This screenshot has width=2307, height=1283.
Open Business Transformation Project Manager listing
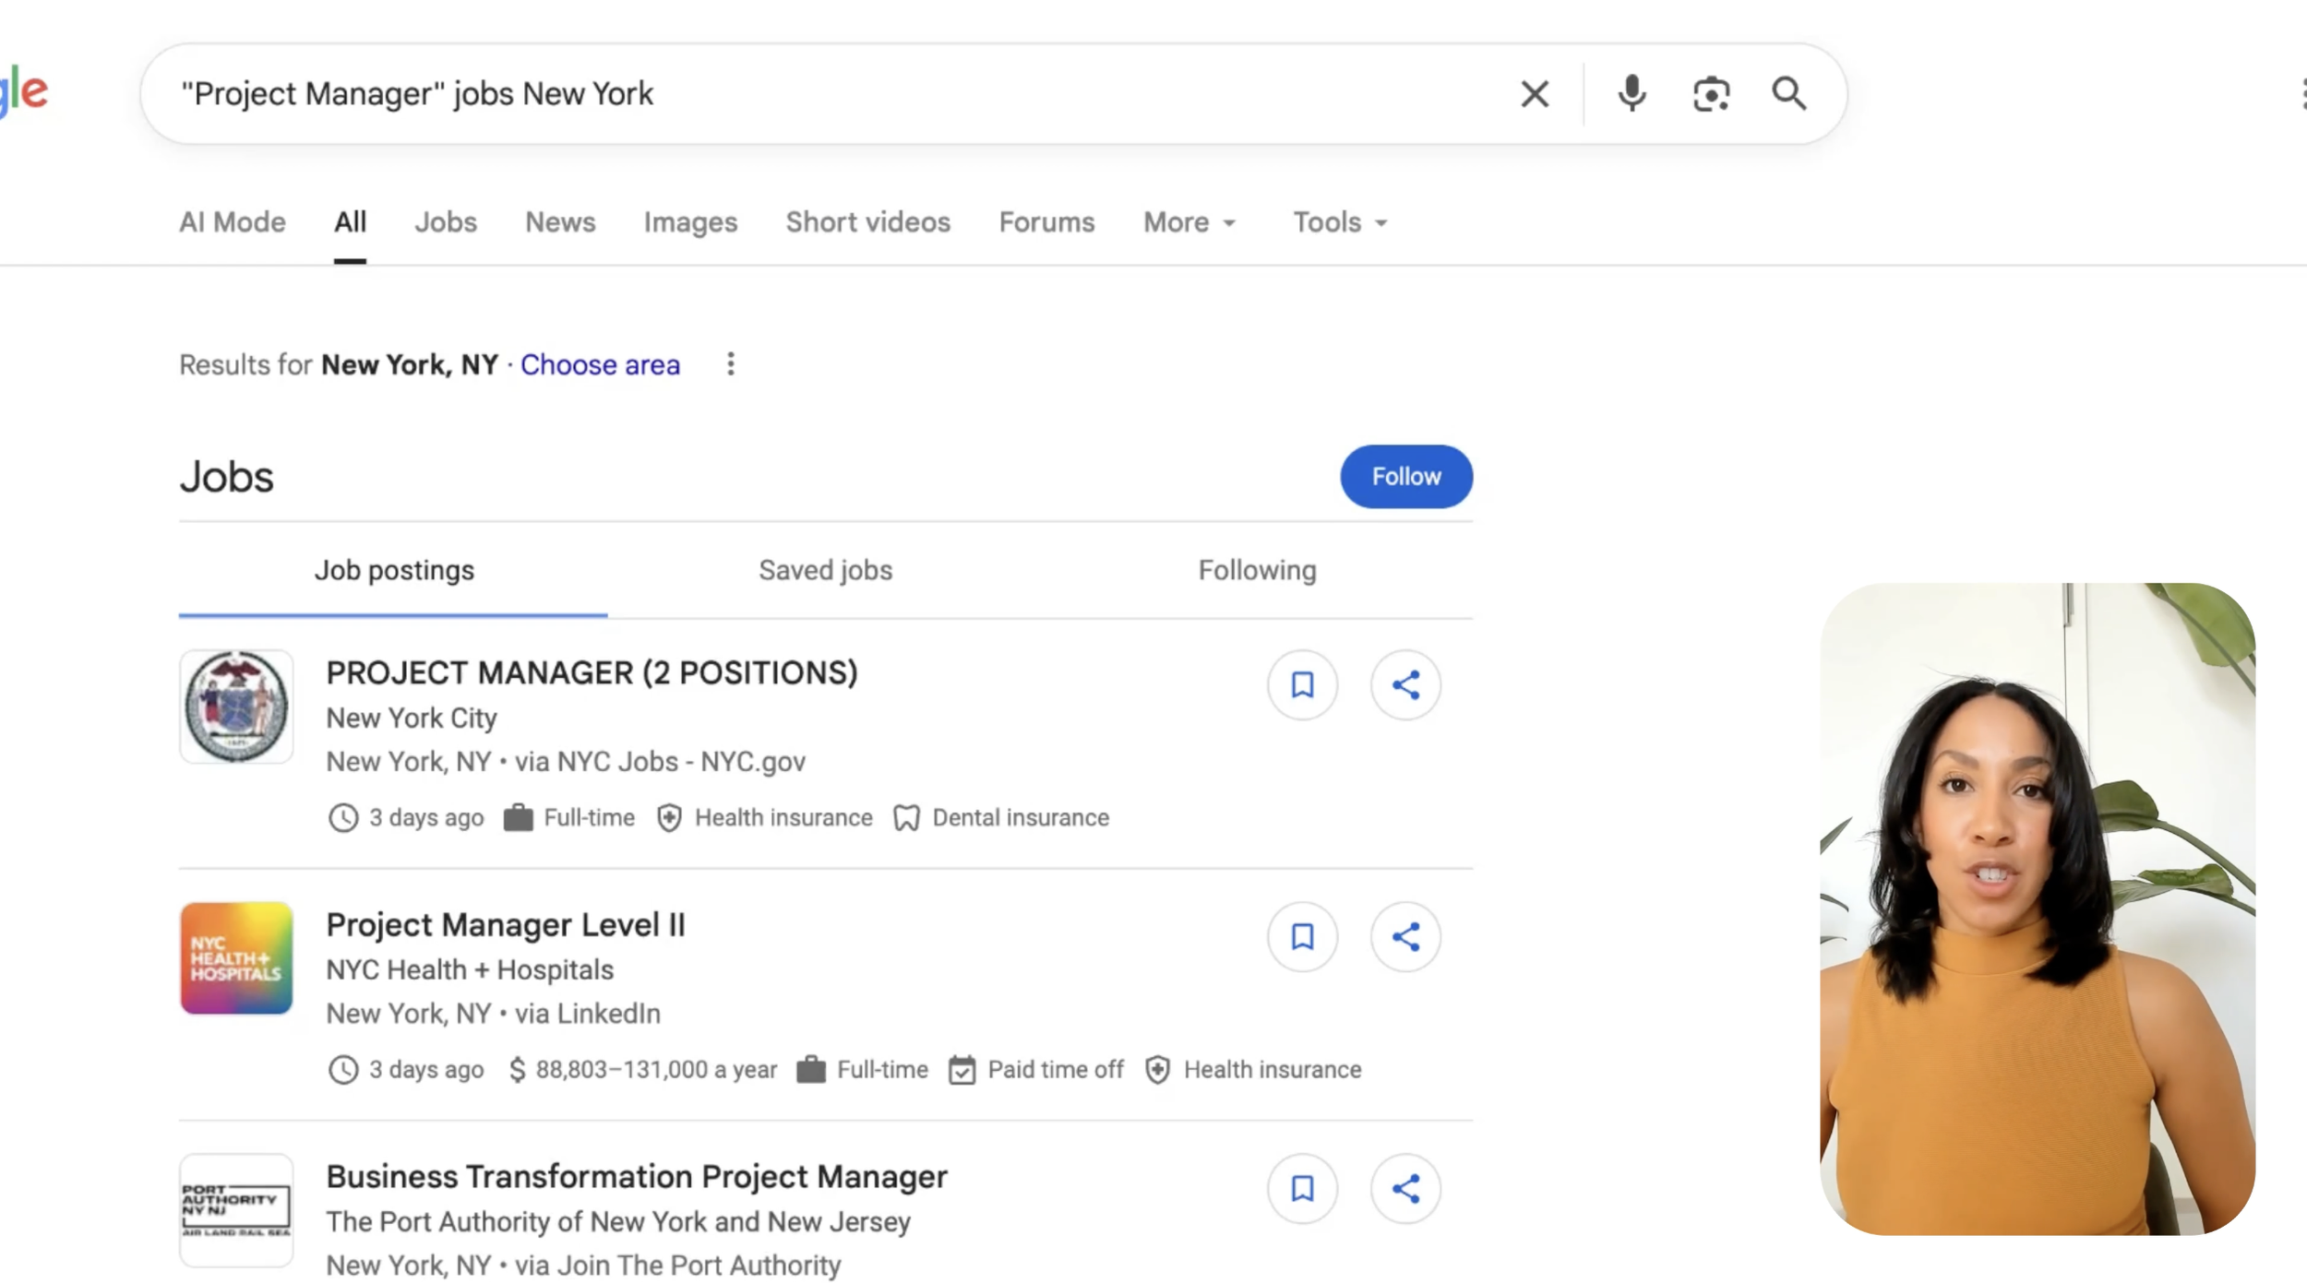tap(637, 1176)
